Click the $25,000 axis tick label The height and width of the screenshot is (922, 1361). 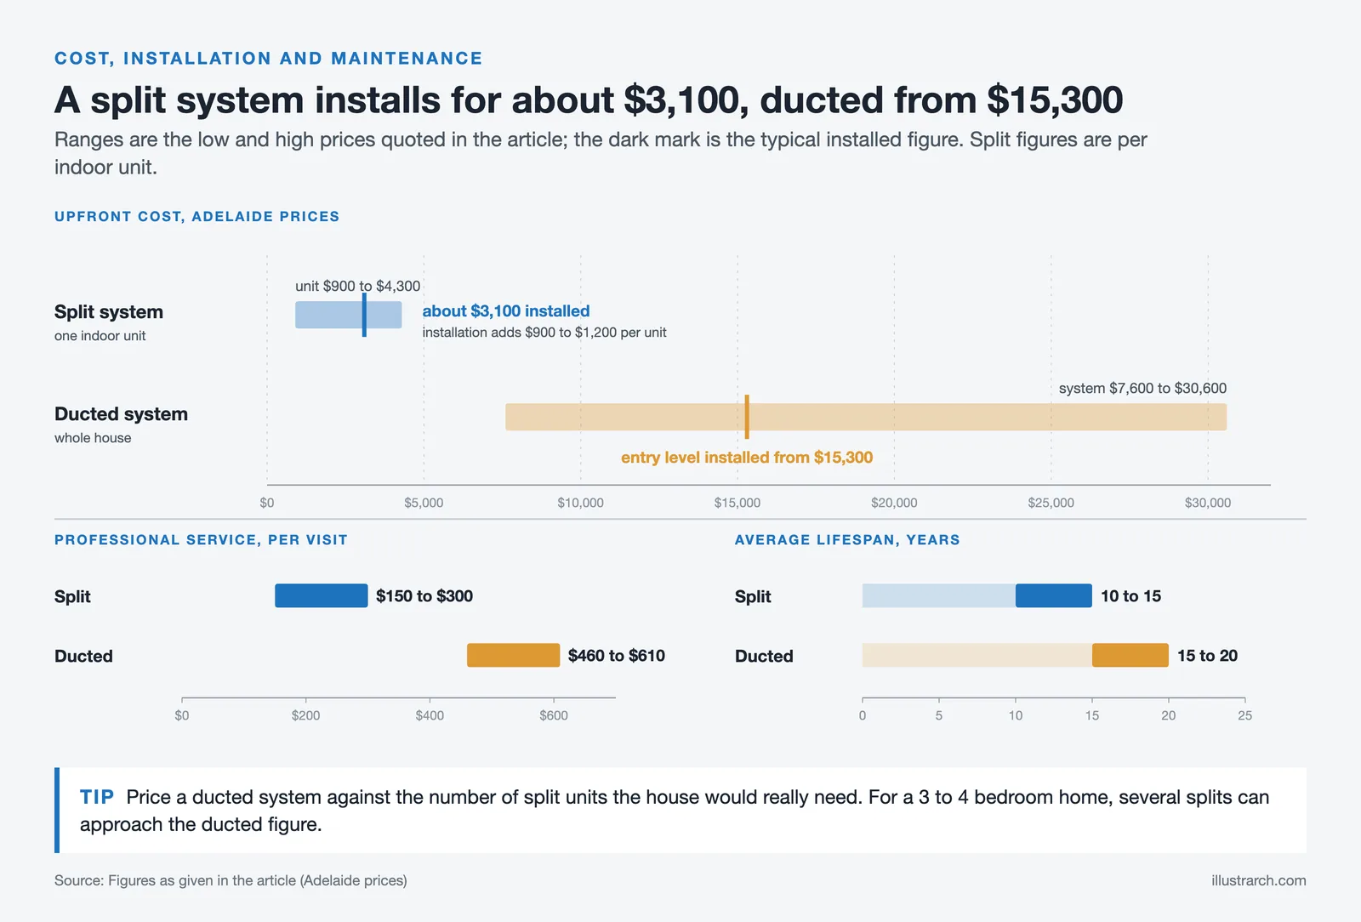[x=1051, y=503]
